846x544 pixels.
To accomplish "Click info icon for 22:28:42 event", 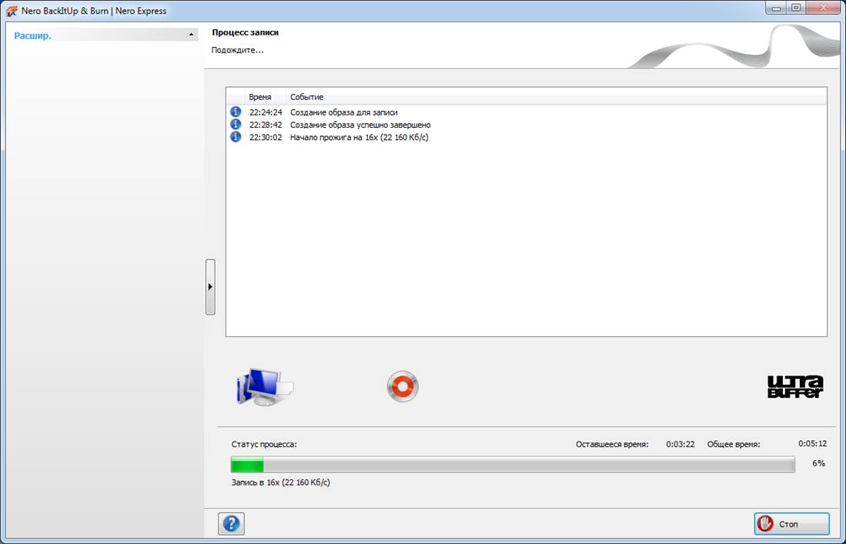I will coord(236,125).
